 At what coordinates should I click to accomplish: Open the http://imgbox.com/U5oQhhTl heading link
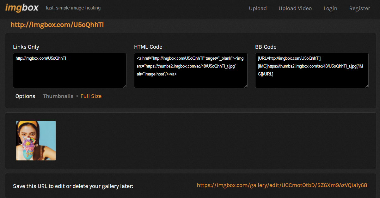coord(57,25)
